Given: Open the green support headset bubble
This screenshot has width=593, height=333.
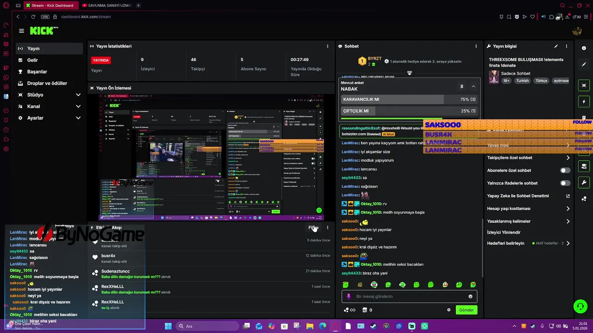Looking at the screenshot, I should [x=580, y=306].
